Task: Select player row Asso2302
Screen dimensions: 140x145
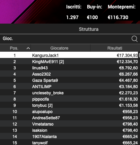Action: click(69, 74)
